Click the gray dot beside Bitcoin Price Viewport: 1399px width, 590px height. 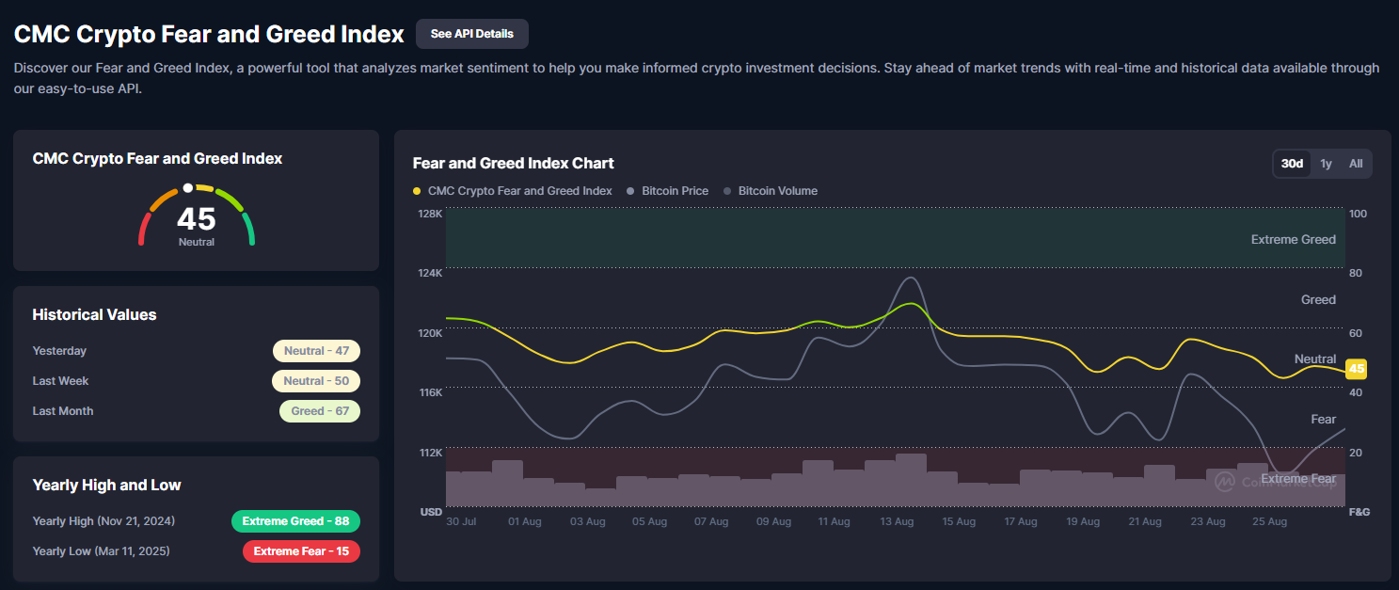[x=630, y=191]
